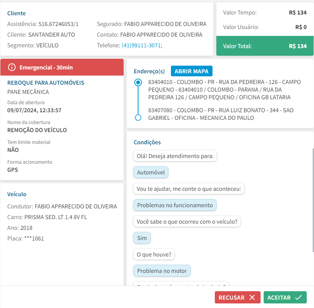Screen dimensions: 314x308
Task: Decline the request via the RECUSAR label
Action: point(232,298)
